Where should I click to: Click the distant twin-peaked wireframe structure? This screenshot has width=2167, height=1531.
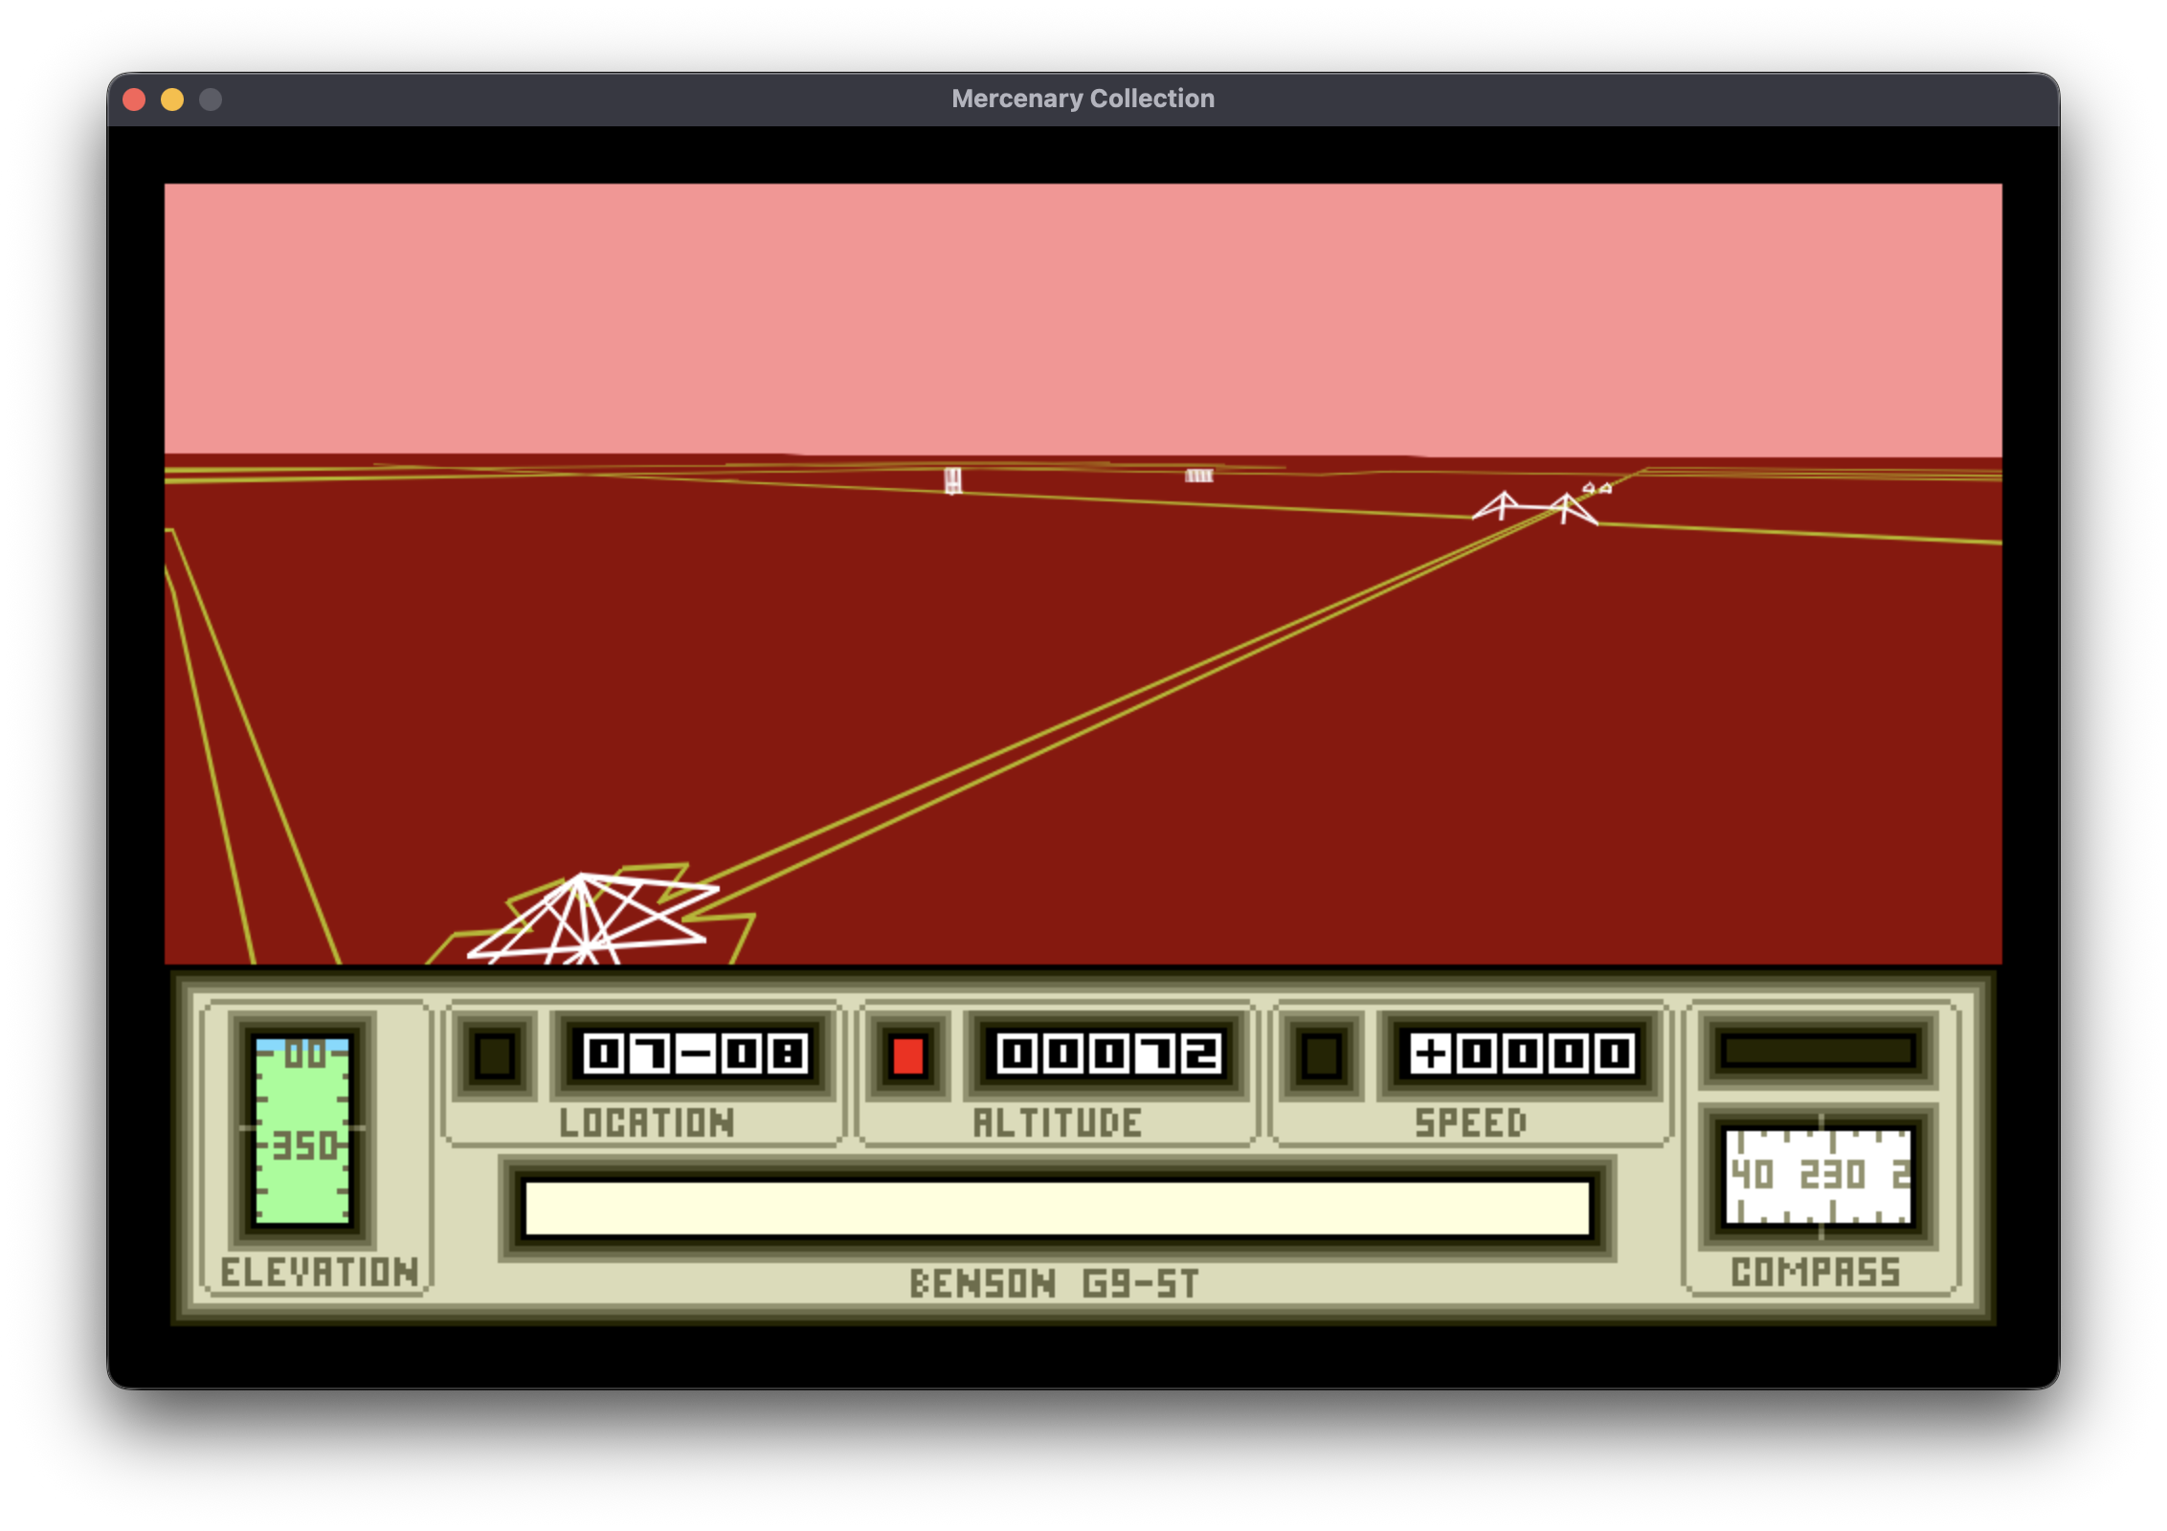[1535, 508]
